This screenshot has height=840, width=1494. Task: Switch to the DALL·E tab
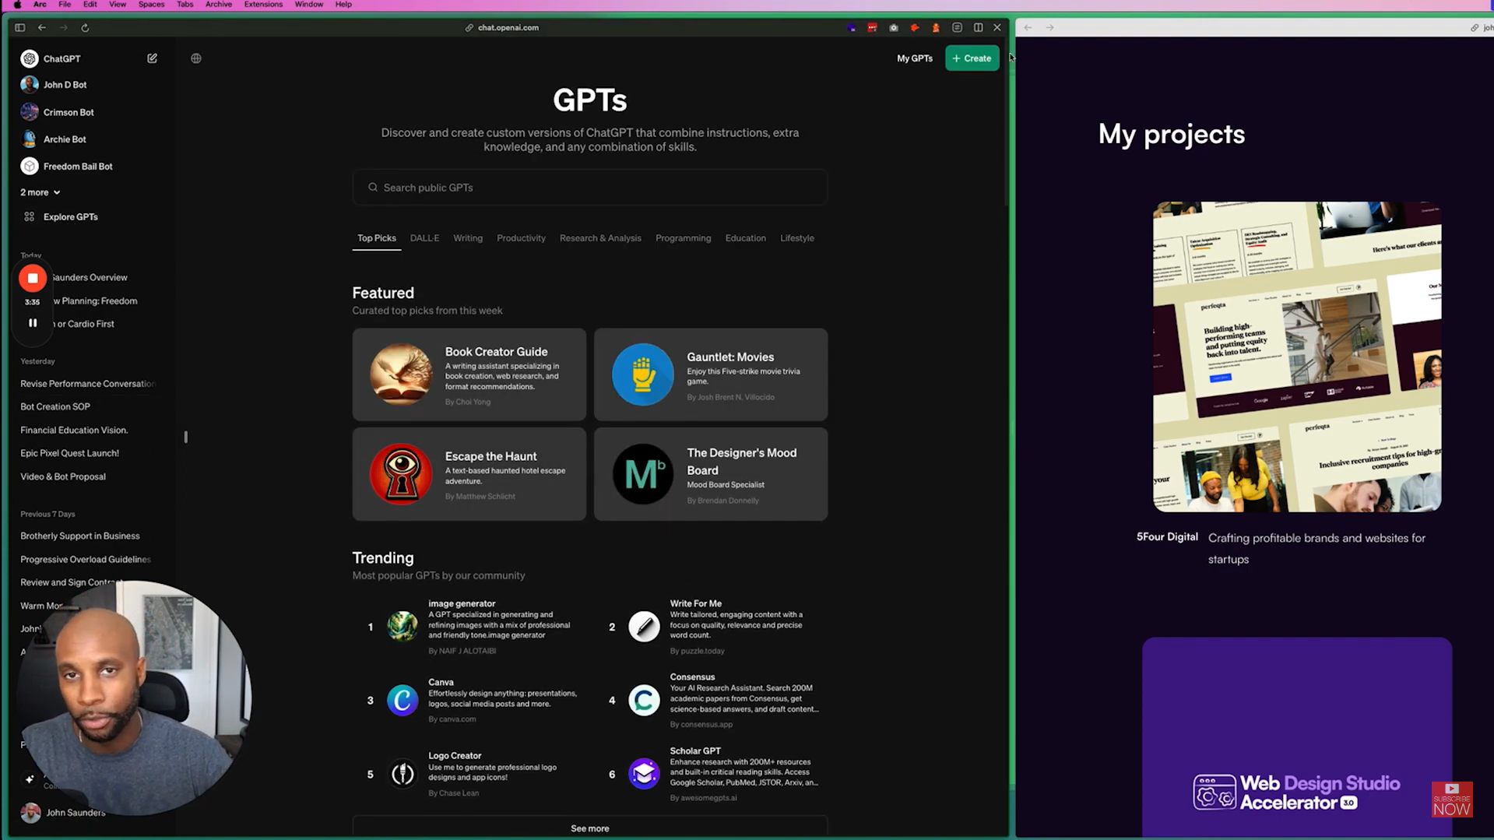coord(424,238)
